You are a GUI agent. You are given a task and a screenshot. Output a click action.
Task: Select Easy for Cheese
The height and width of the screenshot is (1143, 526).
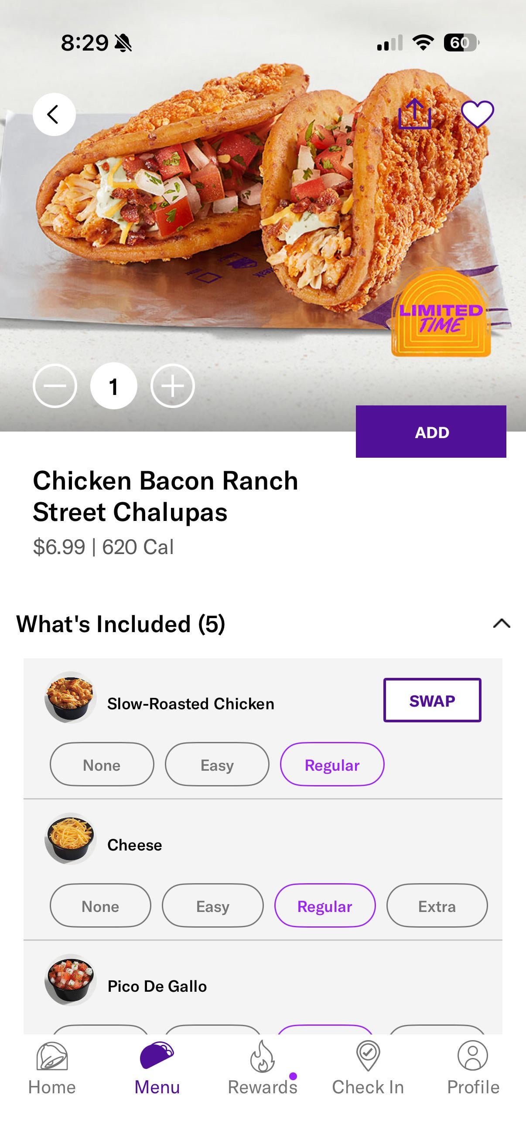coord(212,905)
